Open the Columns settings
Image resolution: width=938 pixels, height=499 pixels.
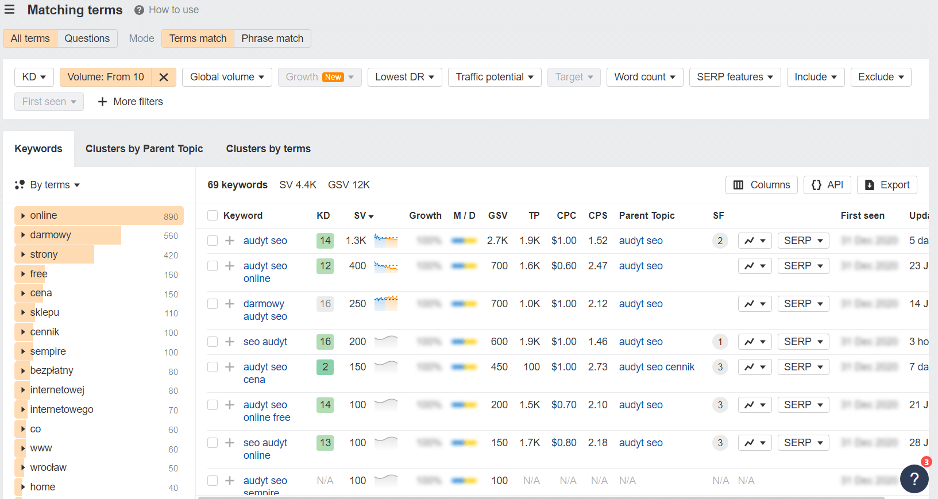(762, 185)
